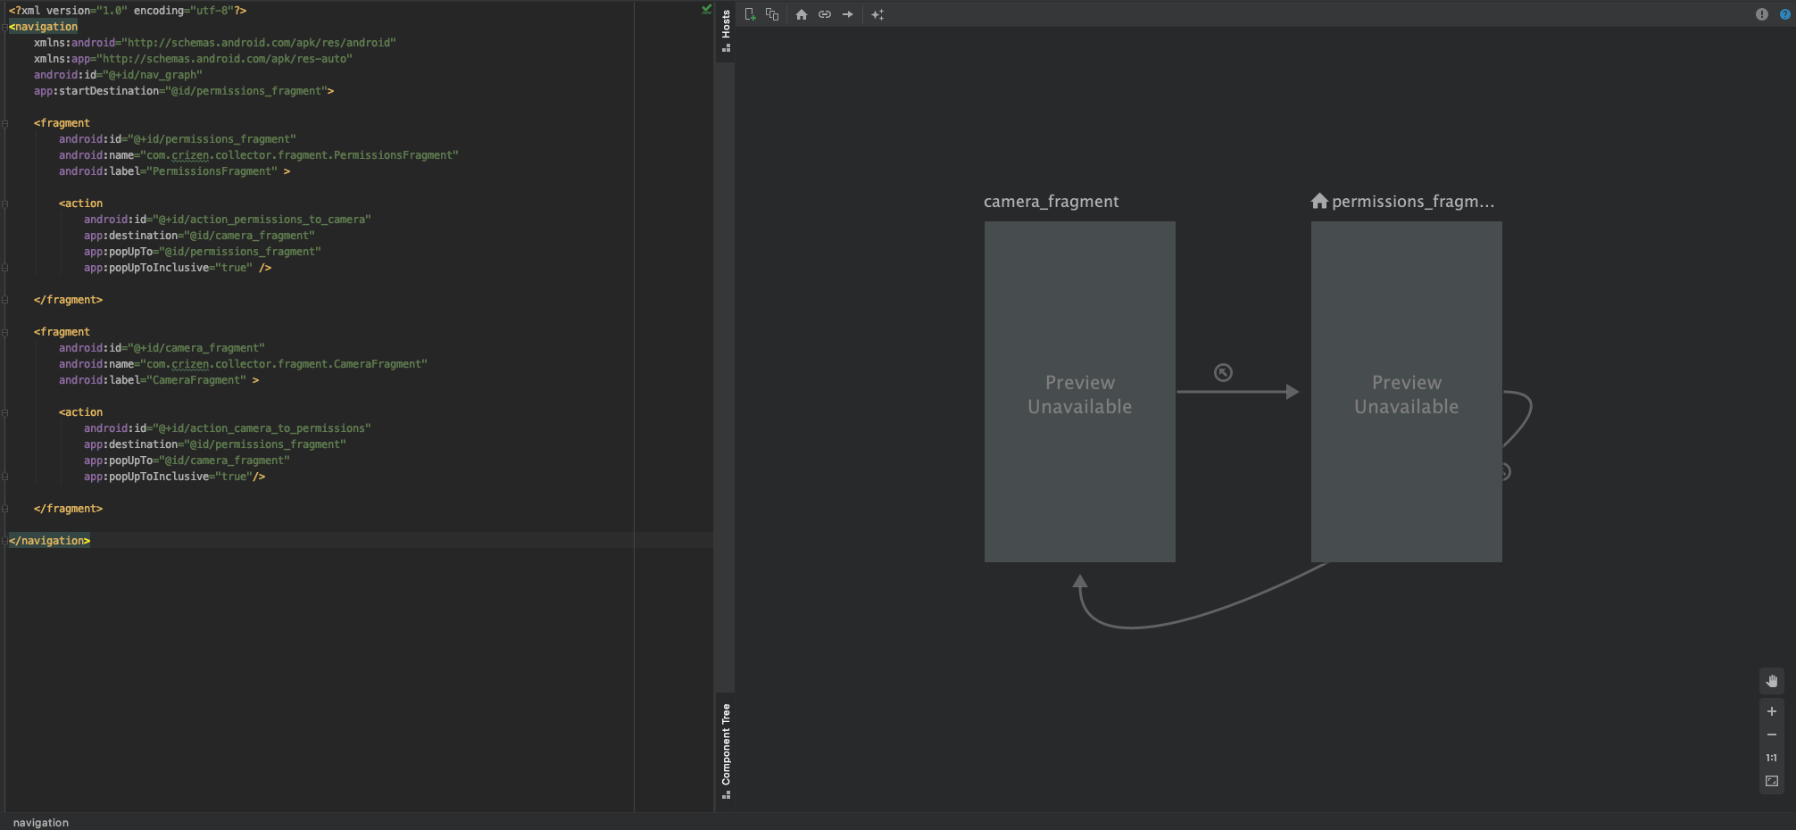This screenshot has width=1796, height=830.
Task: Click android:label="PermissionsFragment" line
Action: point(174,171)
